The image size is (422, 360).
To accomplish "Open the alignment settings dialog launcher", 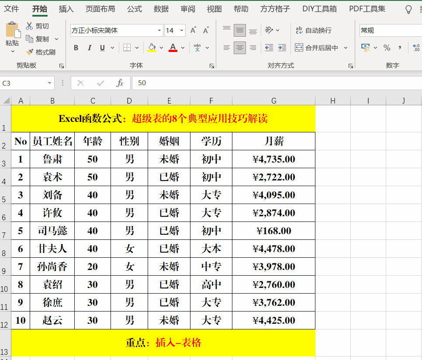I will 350,66.
